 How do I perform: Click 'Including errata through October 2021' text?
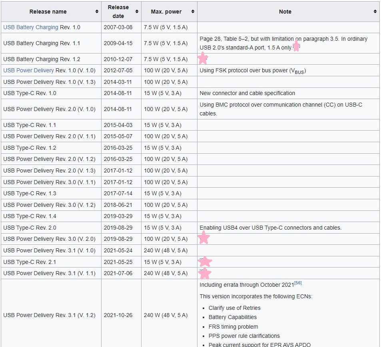point(247,285)
